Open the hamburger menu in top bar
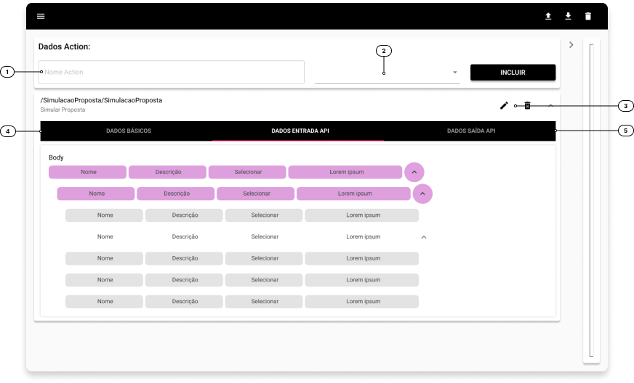The width and height of the screenshot is (634, 383). pyautogui.click(x=41, y=16)
